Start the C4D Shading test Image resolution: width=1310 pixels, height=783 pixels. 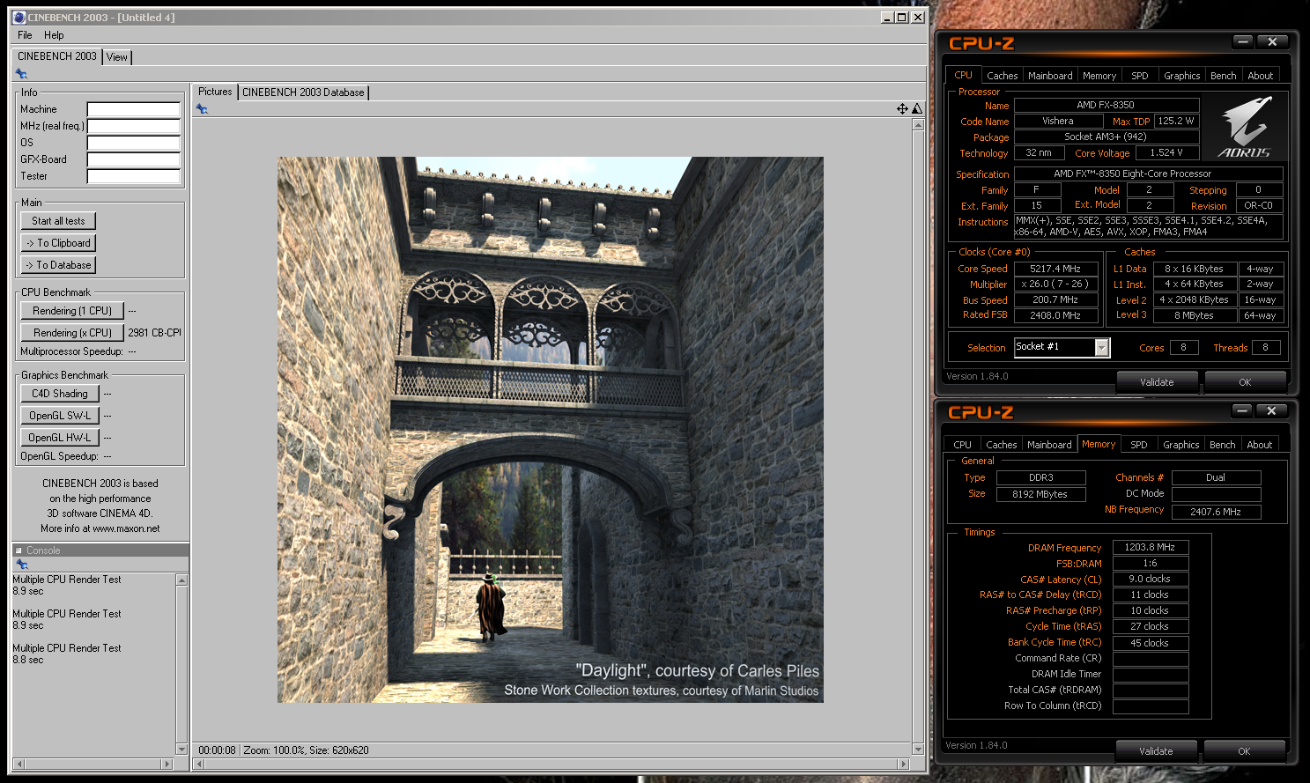coord(60,394)
